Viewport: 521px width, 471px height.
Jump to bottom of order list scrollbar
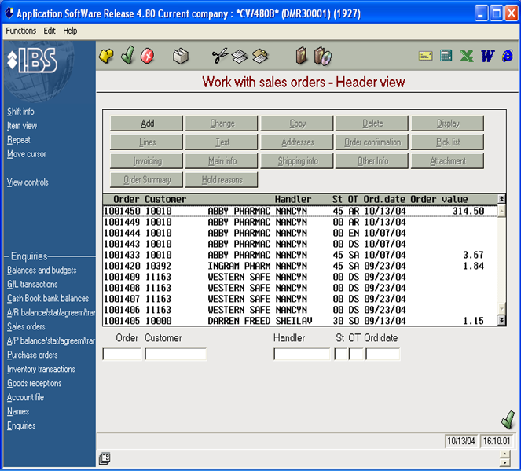pyautogui.click(x=501, y=321)
